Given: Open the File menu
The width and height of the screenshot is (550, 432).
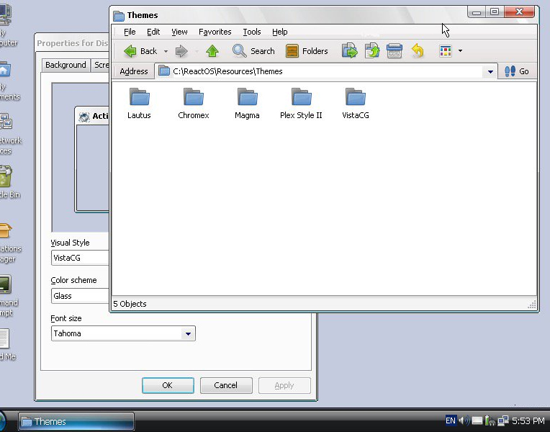Looking at the screenshot, I should point(130,32).
